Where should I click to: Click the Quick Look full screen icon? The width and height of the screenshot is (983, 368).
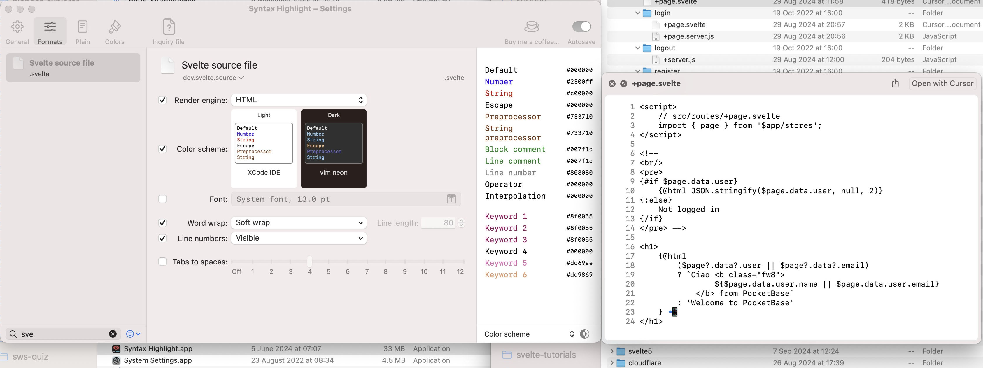pos(623,84)
